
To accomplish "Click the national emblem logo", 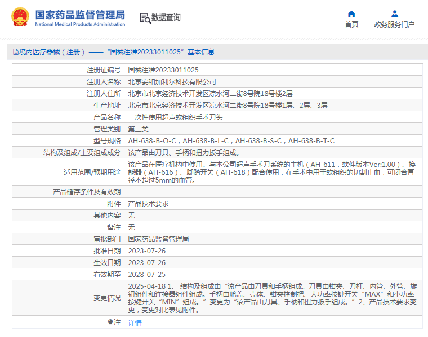I will pos(20,17).
